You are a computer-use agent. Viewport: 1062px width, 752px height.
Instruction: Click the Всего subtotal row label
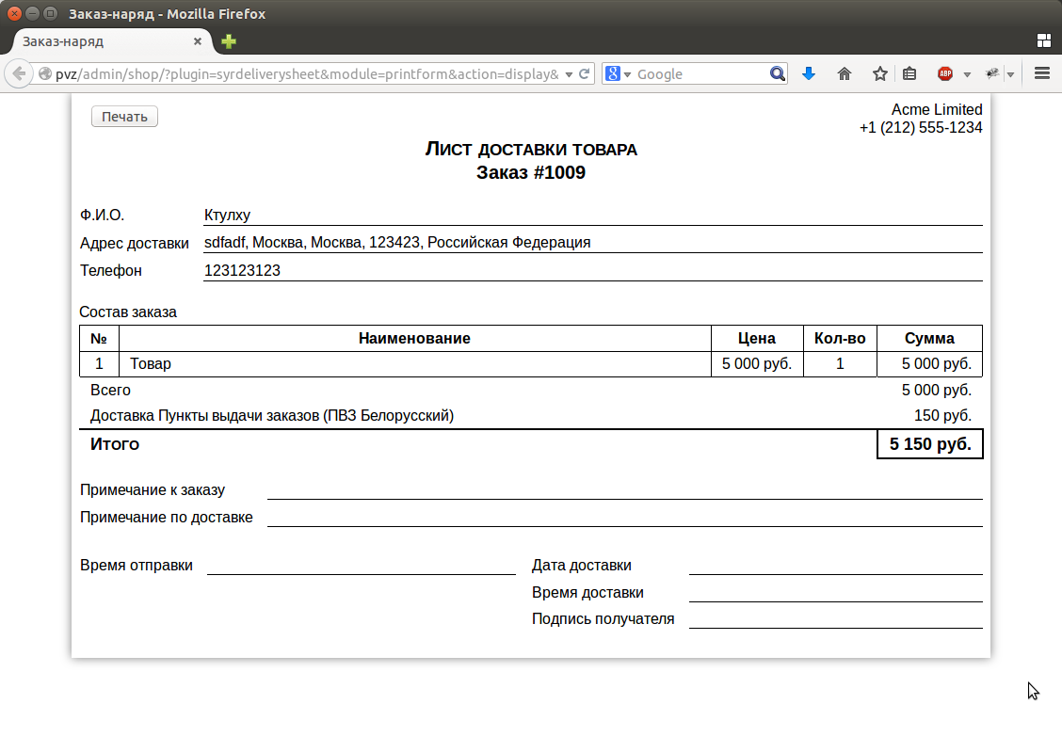pyautogui.click(x=110, y=391)
